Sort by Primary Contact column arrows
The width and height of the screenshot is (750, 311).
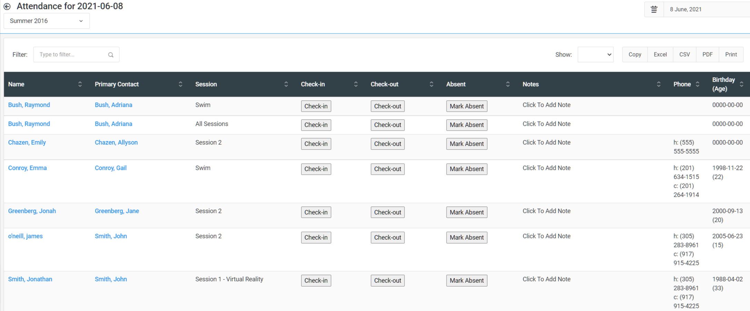(180, 84)
